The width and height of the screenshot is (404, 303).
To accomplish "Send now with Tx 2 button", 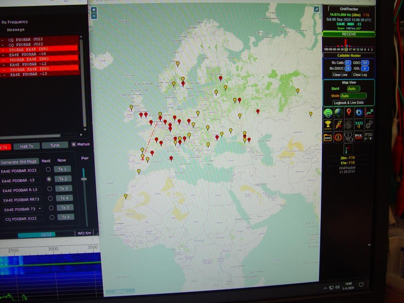I will coord(63,179).
